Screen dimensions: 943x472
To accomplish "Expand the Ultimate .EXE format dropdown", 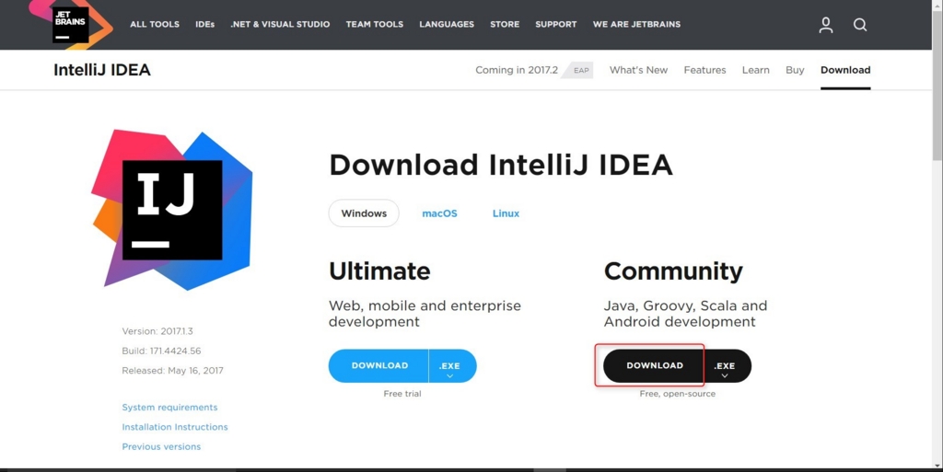I will click(452, 365).
